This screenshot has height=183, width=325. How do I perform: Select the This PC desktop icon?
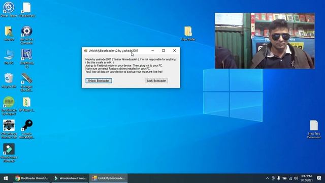point(9,57)
